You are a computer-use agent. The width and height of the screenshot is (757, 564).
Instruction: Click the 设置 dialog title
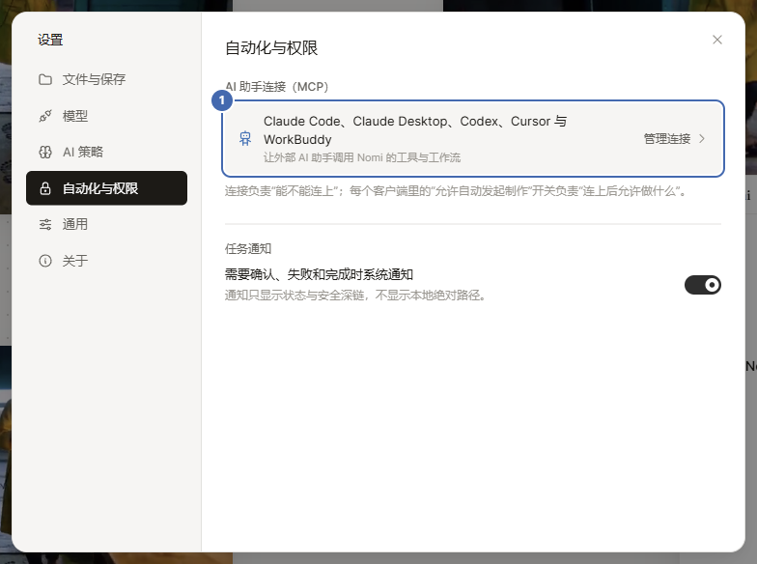point(50,40)
